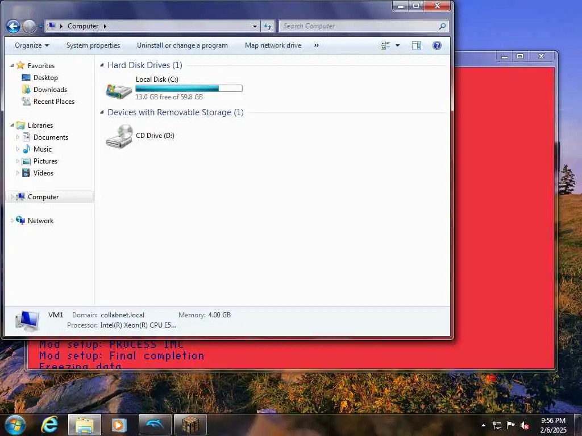Expand the Network node arrow
The height and width of the screenshot is (436, 582).
click(x=12, y=221)
